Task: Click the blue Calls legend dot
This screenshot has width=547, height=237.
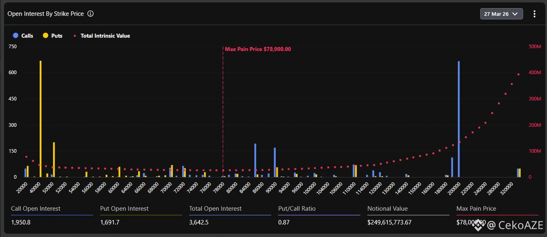Action: [x=15, y=36]
